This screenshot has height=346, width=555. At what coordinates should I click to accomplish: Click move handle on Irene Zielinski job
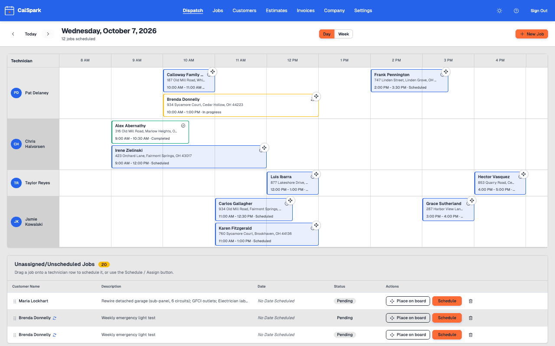click(264, 147)
